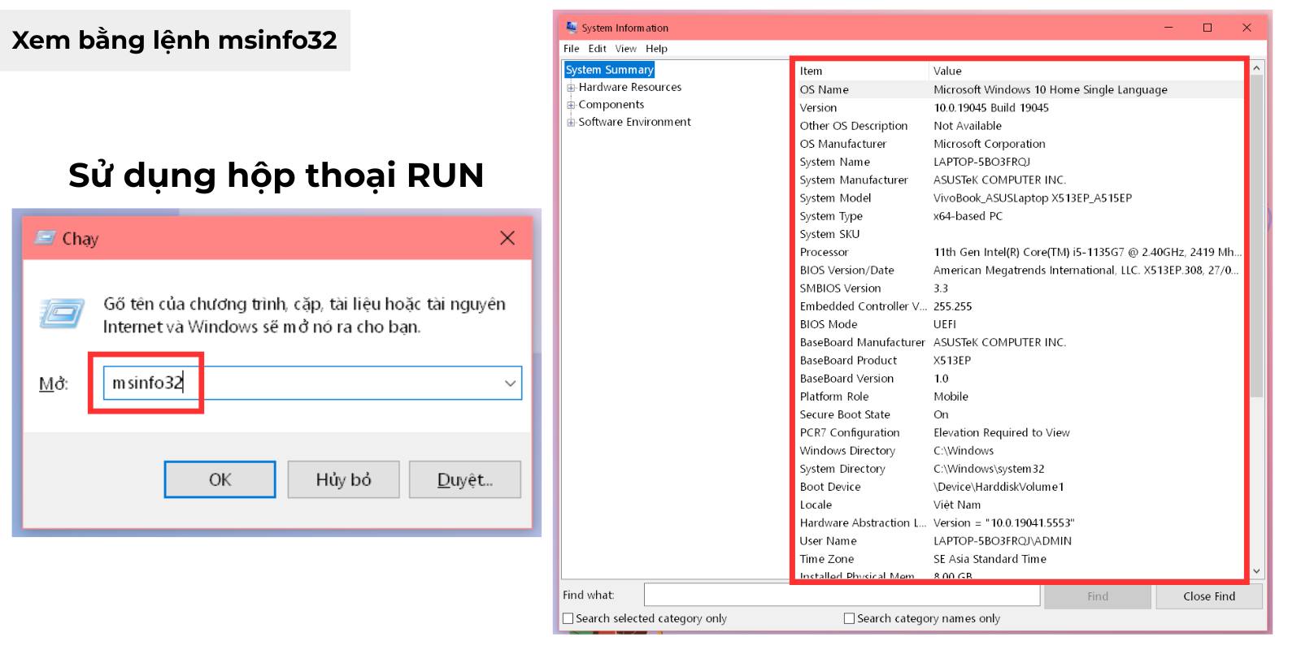The image size is (1301, 650).
Task: Click value 'SE Asia Standard Time'
Action: [990, 559]
